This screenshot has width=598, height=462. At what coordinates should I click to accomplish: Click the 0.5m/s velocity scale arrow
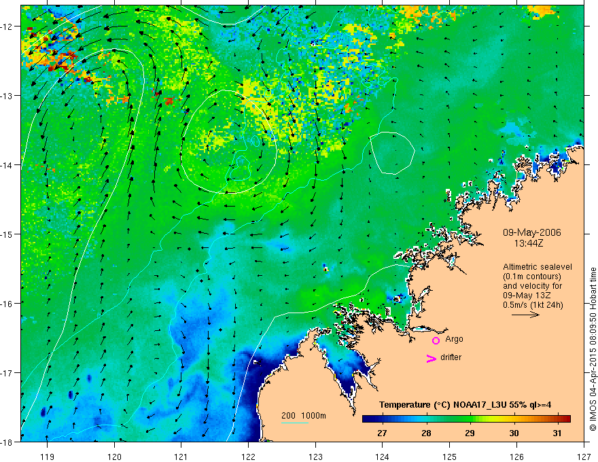point(525,315)
